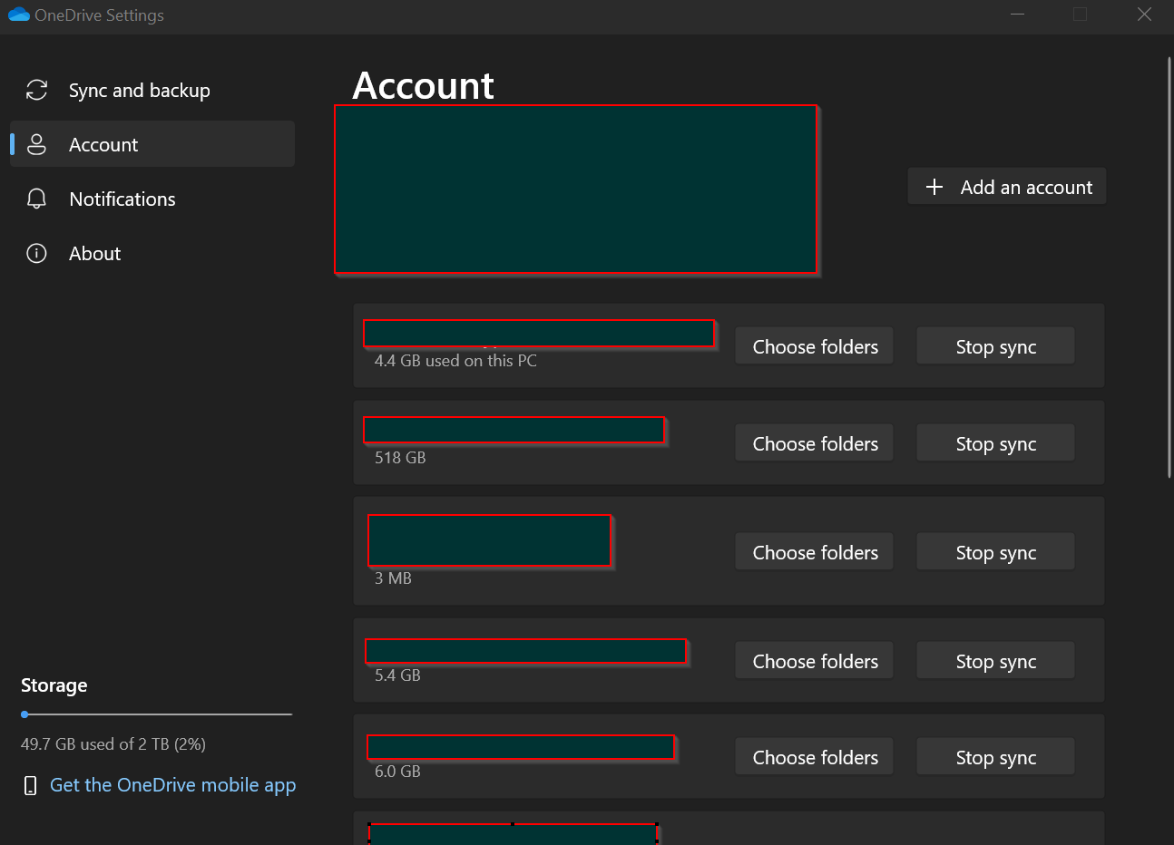Click the OneDrive cloud icon in title bar

[x=18, y=15]
